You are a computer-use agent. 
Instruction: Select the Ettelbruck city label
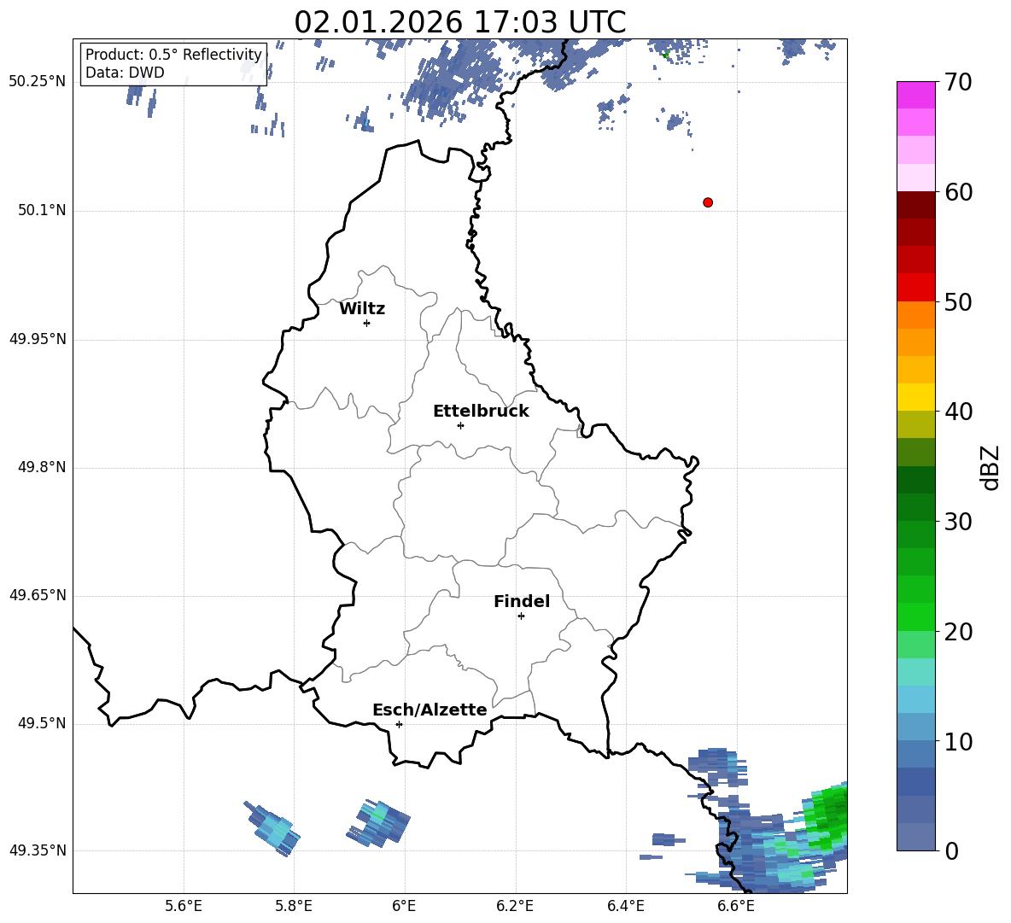click(481, 412)
